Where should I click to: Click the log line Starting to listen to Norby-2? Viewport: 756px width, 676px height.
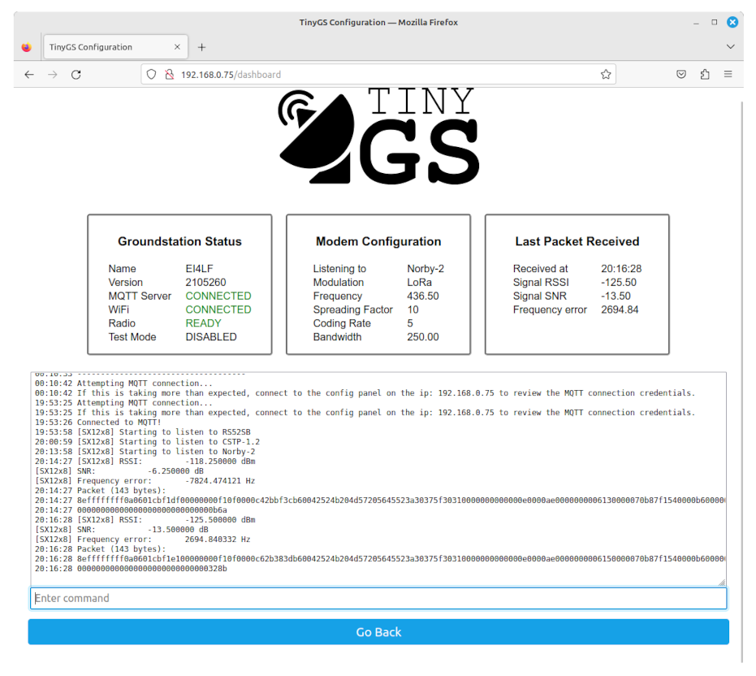pos(145,452)
